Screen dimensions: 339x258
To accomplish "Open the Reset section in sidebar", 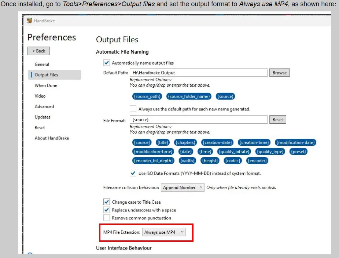I will tap(40, 127).
